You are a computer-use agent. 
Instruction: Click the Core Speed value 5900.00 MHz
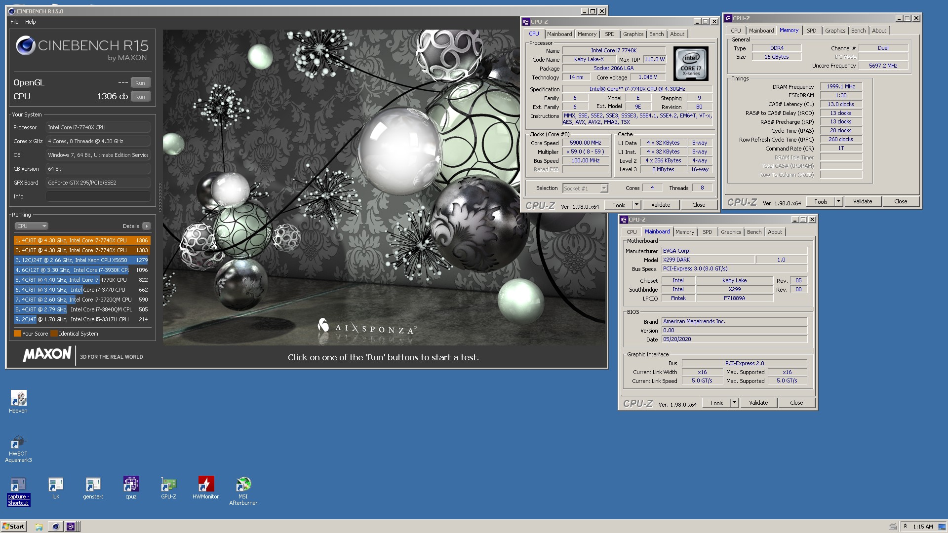click(586, 143)
